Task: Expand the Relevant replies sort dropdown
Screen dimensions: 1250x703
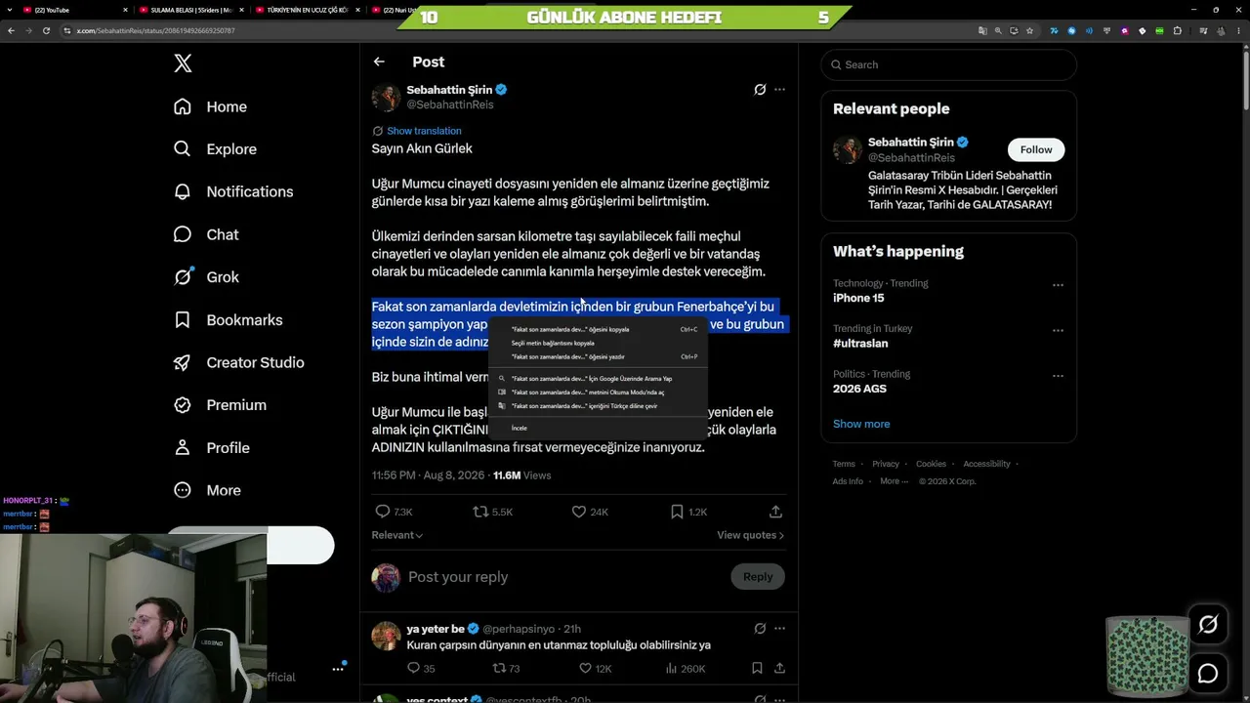Action: tap(397, 535)
